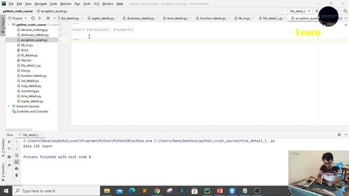Collapse docstring fold marker on line 1
Screen dimensions: 349x196
pyautogui.click(x=71, y=24)
